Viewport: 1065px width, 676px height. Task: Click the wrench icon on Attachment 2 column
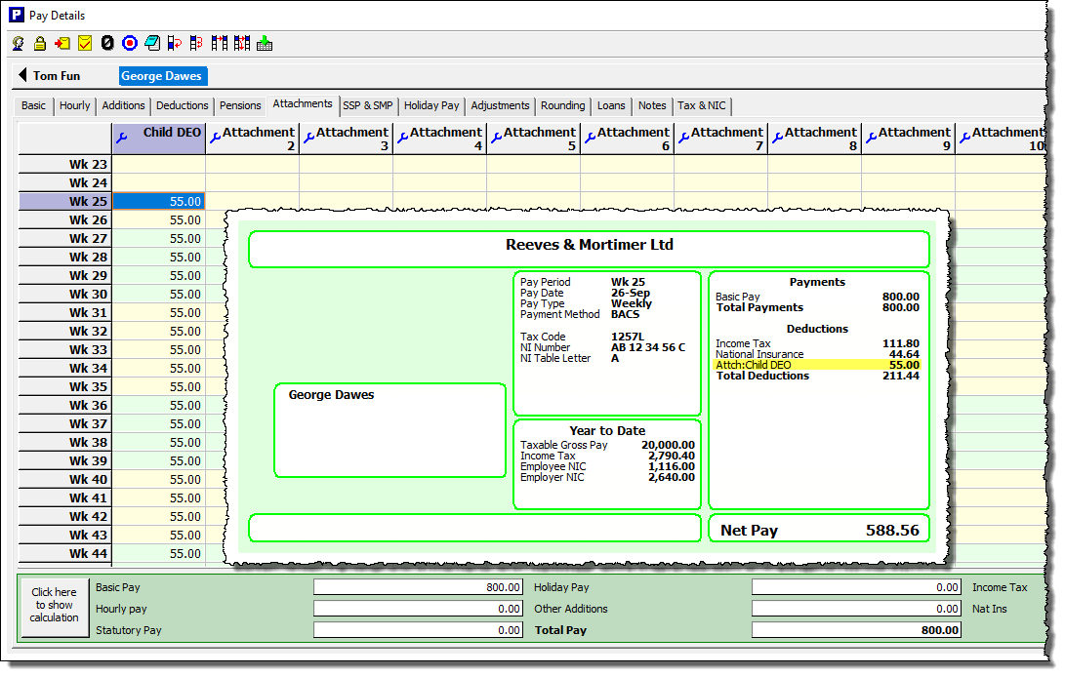click(x=216, y=138)
